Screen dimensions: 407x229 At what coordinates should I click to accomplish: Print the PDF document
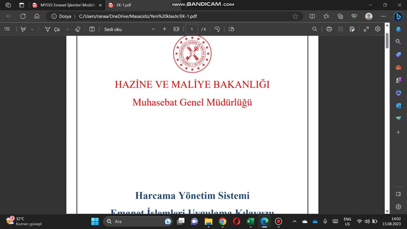point(329,29)
